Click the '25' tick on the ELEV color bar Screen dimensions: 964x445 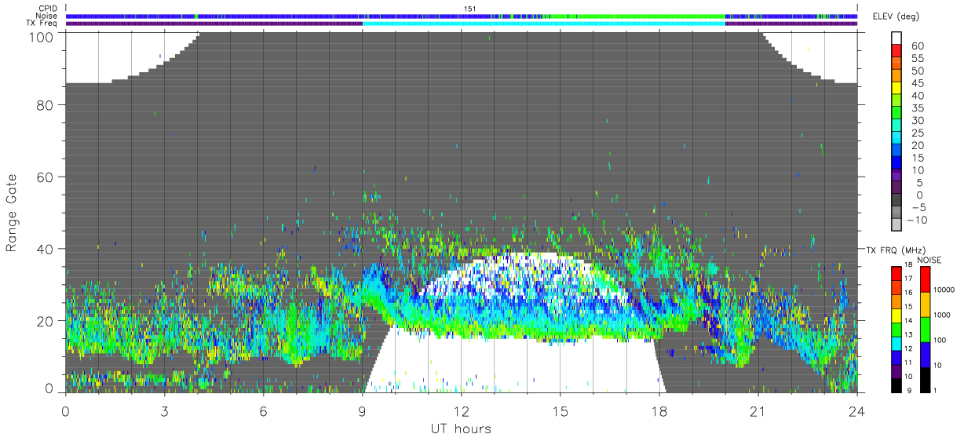918,133
